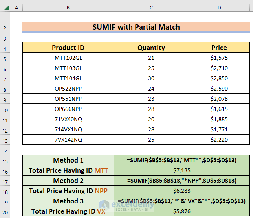Select cell containing 7VX142NQ
This screenshot has height=218, width=253.
68,140
